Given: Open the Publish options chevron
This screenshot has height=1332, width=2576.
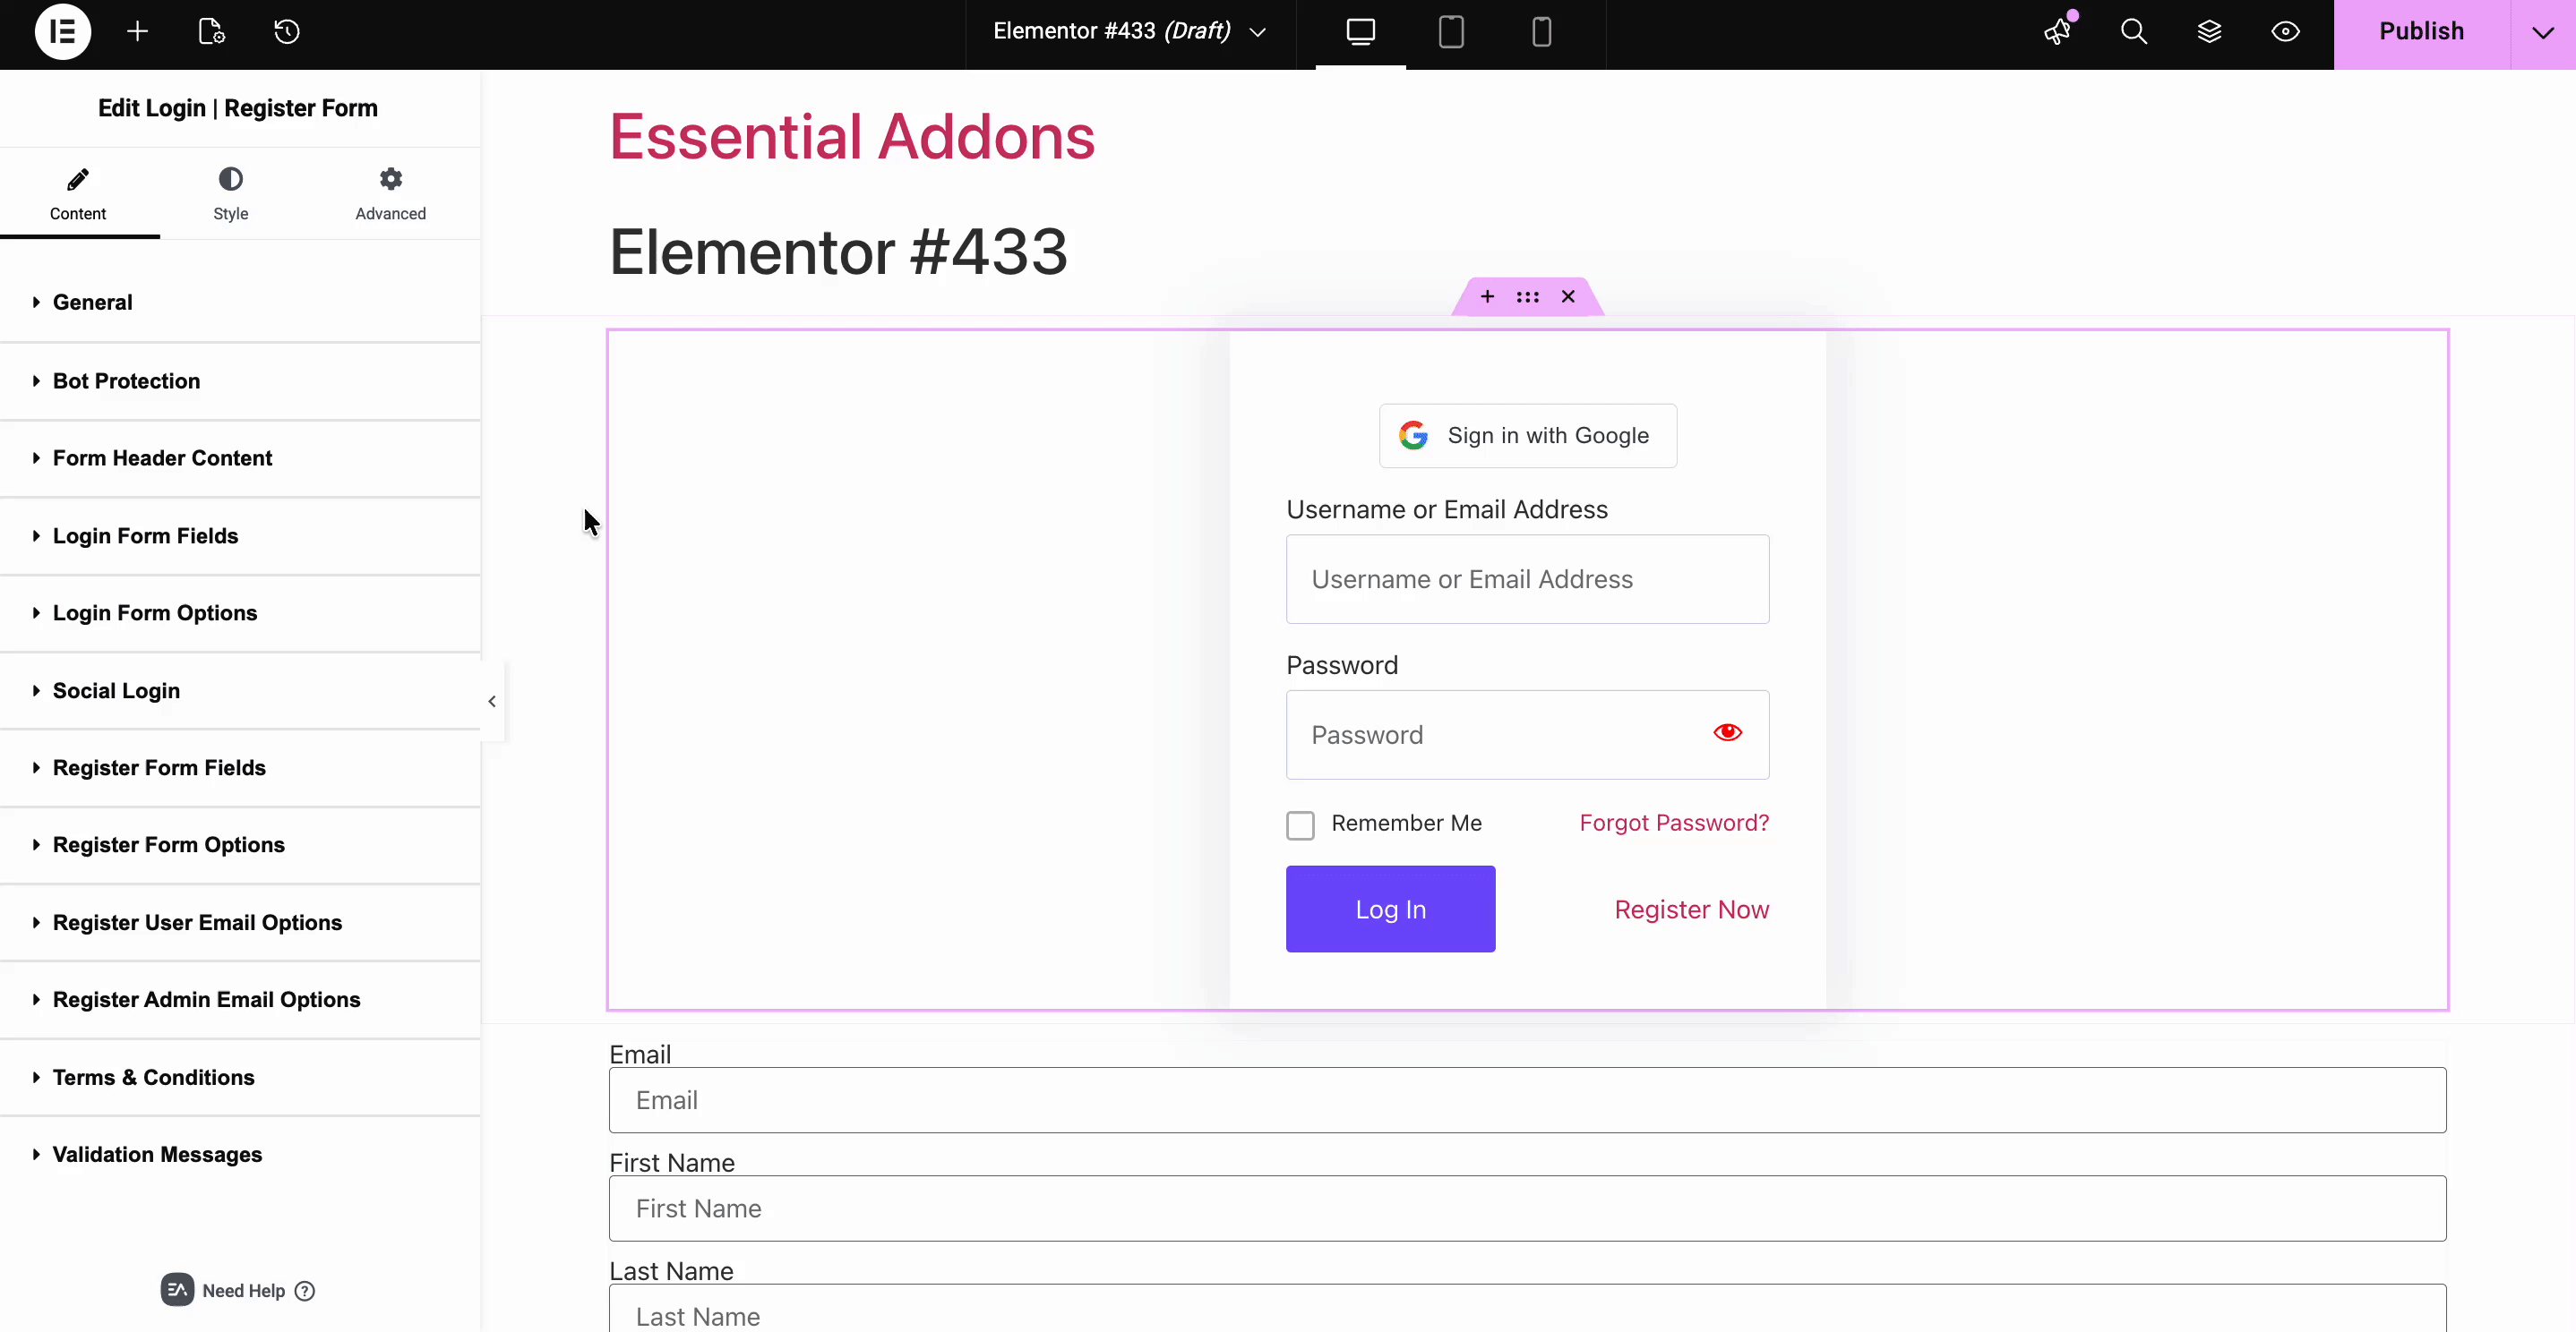Looking at the screenshot, I should click(x=2541, y=31).
